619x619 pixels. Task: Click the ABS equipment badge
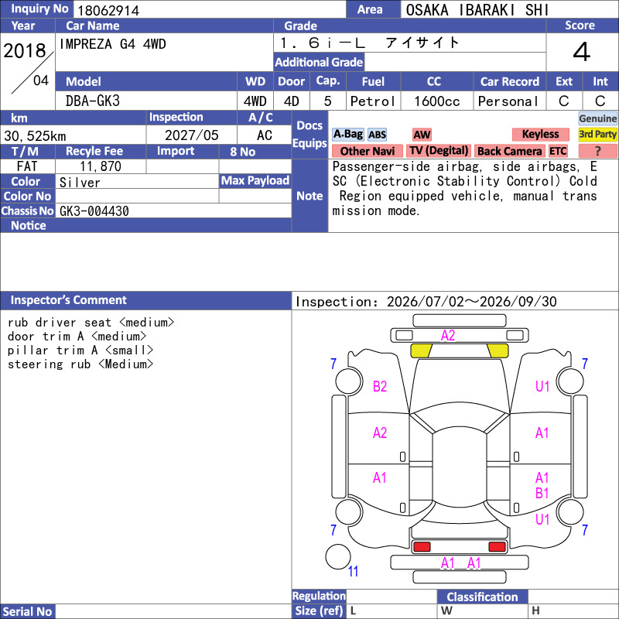tap(377, 135)
